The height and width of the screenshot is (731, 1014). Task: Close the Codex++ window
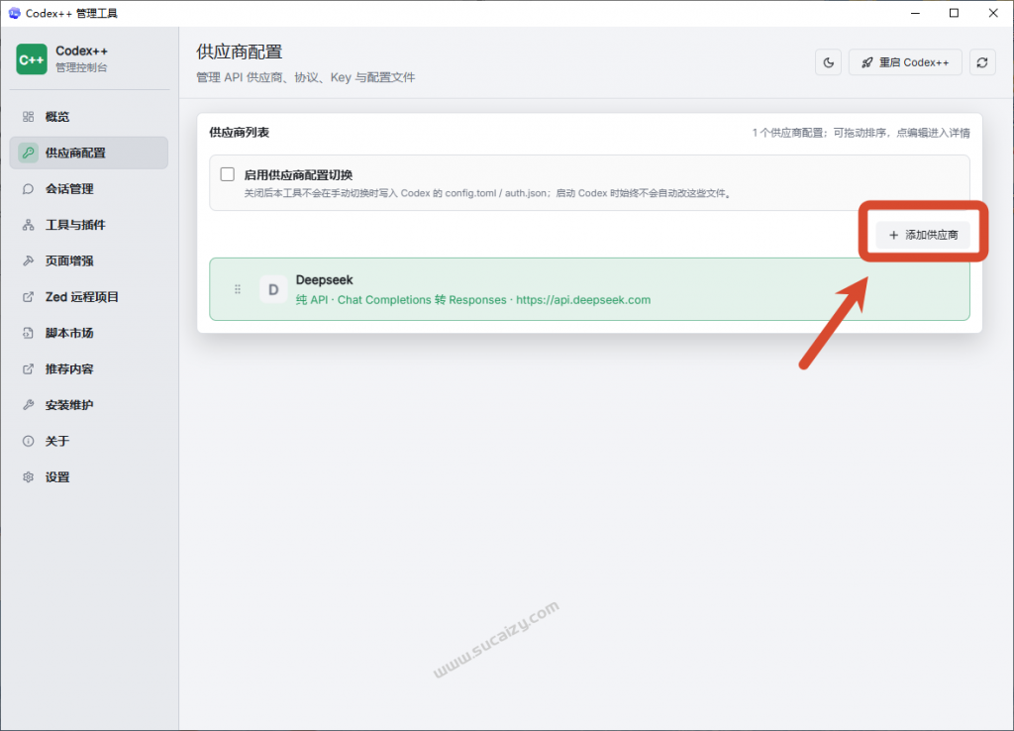[x=993, y=13]
